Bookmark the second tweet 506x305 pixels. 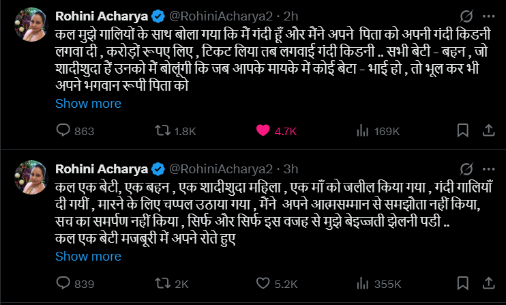[x=462, y=284]
